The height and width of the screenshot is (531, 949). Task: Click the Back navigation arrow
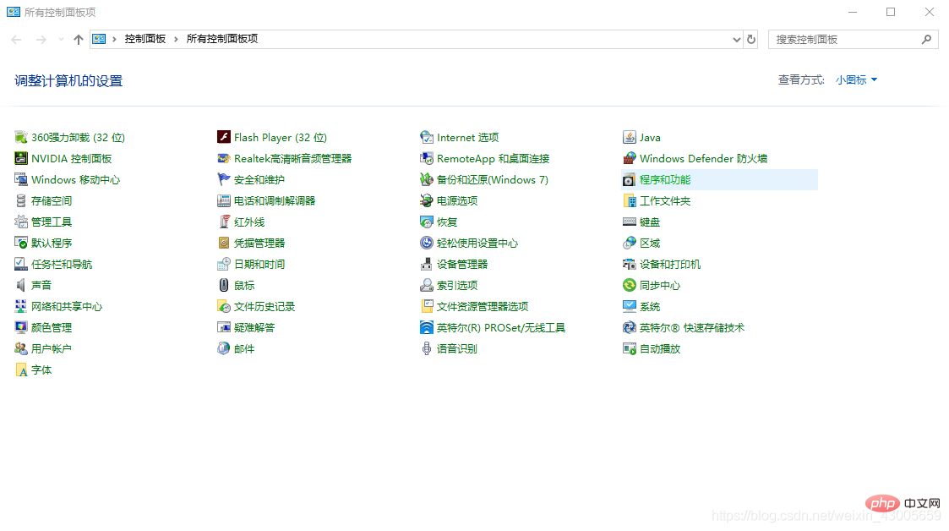pos(16,40)
